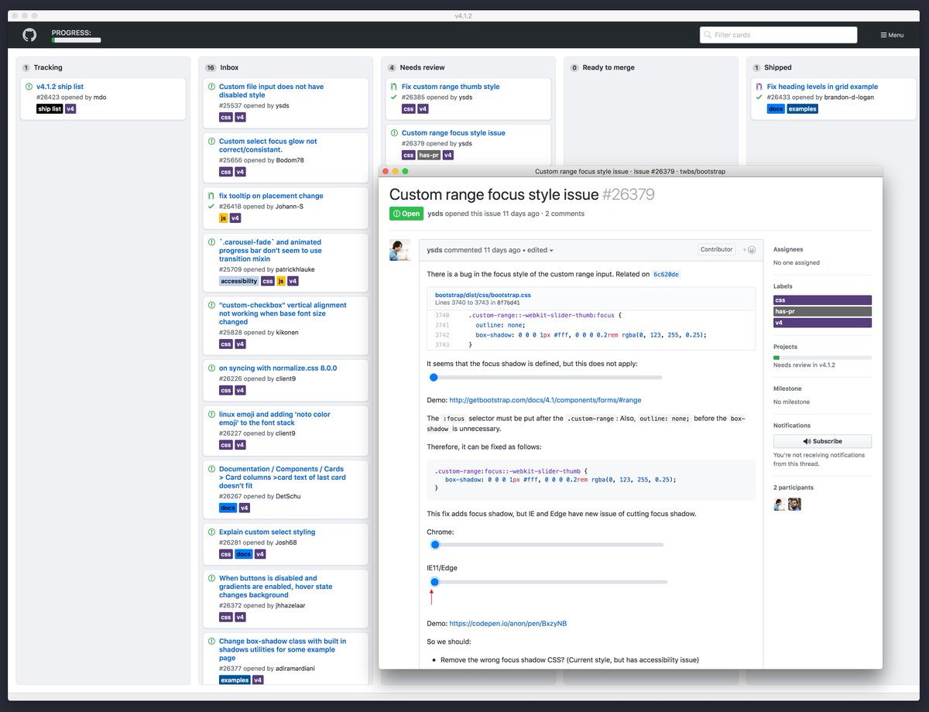Open the 6c620de commit link

(x=666, y=274)
